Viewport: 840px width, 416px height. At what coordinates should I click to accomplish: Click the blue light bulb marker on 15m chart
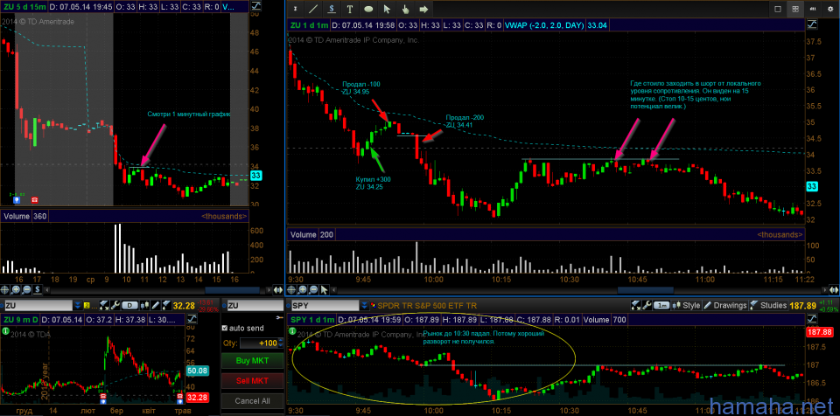point(16,199)
